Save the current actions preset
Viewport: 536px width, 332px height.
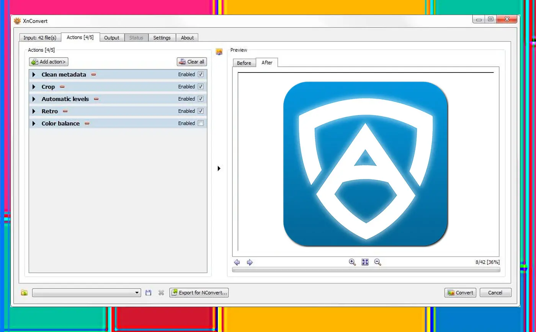pyautogui.click(x=148, y=293)
